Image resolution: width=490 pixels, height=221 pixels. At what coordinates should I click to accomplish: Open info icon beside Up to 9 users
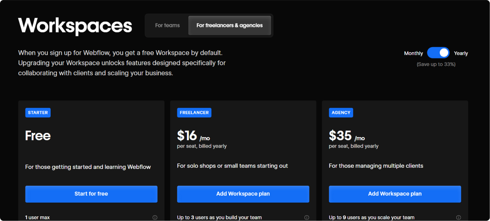(x=459, y=218)
